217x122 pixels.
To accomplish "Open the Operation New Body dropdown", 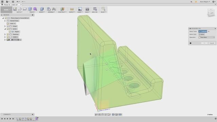I will 206,37.
